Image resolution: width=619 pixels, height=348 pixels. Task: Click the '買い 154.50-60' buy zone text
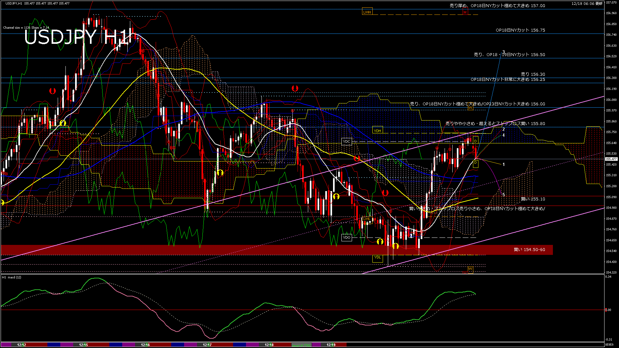(x=529, y=250)
